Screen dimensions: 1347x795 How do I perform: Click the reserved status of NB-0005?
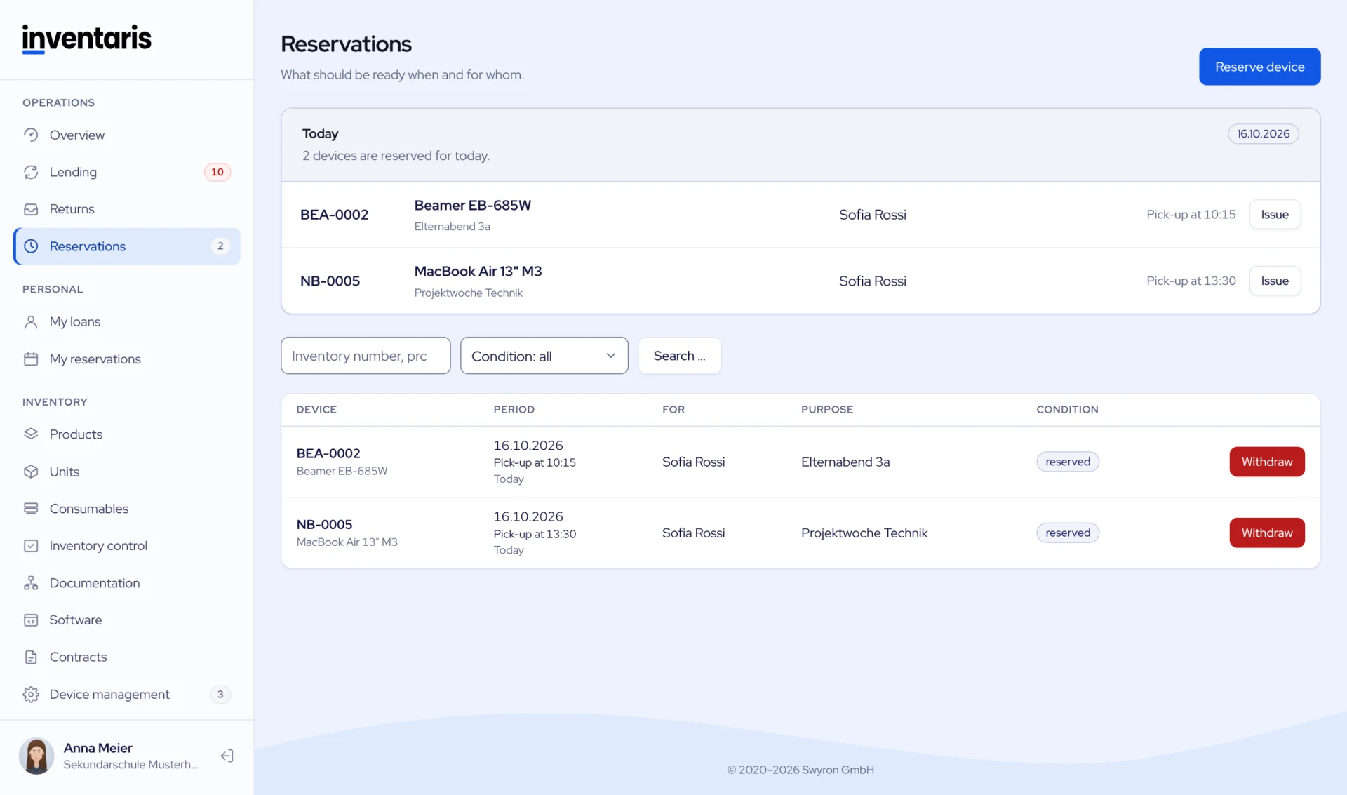point(1068,533)
